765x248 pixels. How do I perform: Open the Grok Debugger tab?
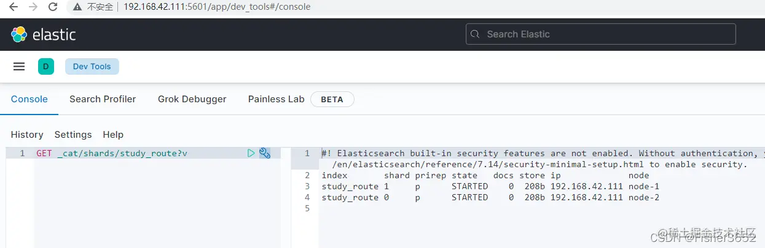[192, 99]
